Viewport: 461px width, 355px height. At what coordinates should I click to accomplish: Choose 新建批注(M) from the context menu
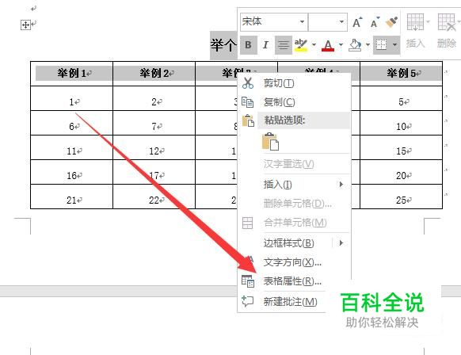point(282,301)
